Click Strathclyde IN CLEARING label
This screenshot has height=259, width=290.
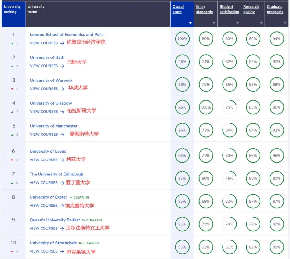point(89,243)
